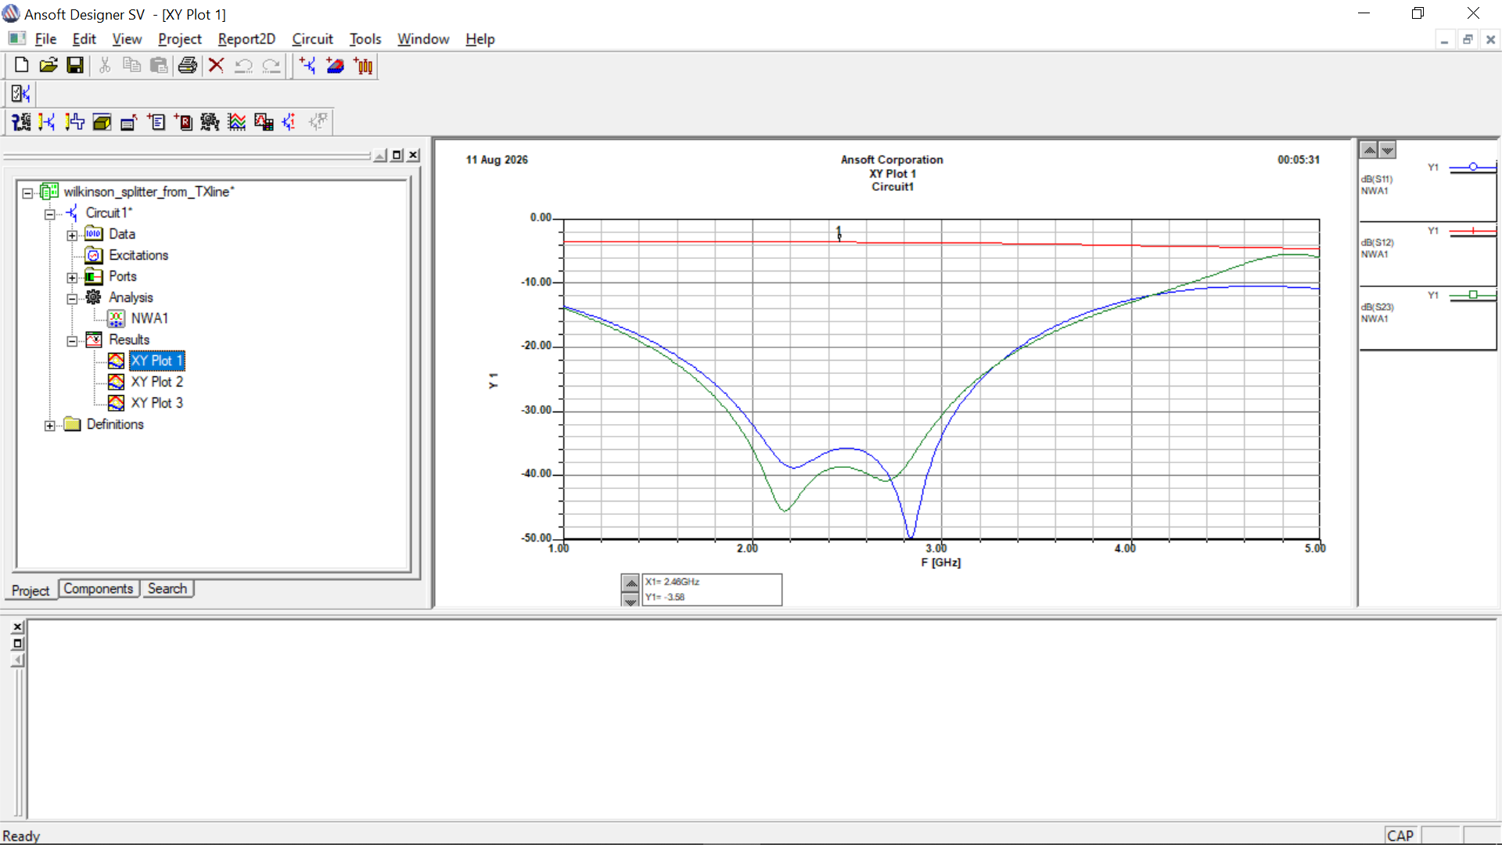Collapse the Circuit1 tree node
Screen dimensions: 1502x845
click(x=50, y=214)
